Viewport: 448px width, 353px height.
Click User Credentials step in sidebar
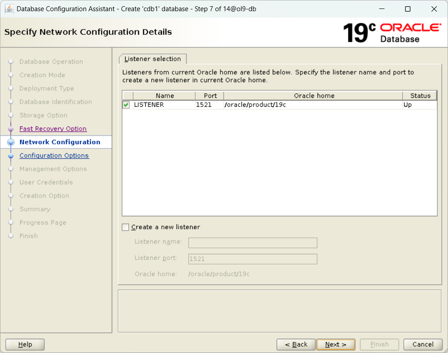pyautogui.click(x=46, y=182)
